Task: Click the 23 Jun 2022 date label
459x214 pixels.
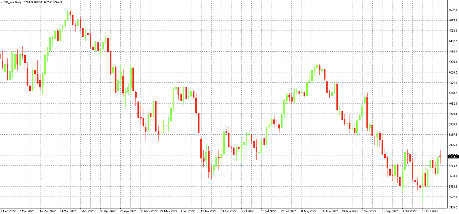Action: coord(229,211)
